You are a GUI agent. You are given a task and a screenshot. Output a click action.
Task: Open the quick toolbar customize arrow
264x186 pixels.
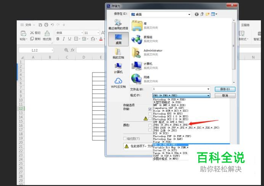64,25
